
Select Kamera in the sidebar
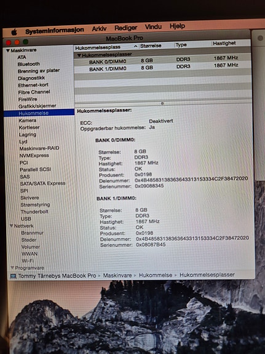[x=28, y=120]
